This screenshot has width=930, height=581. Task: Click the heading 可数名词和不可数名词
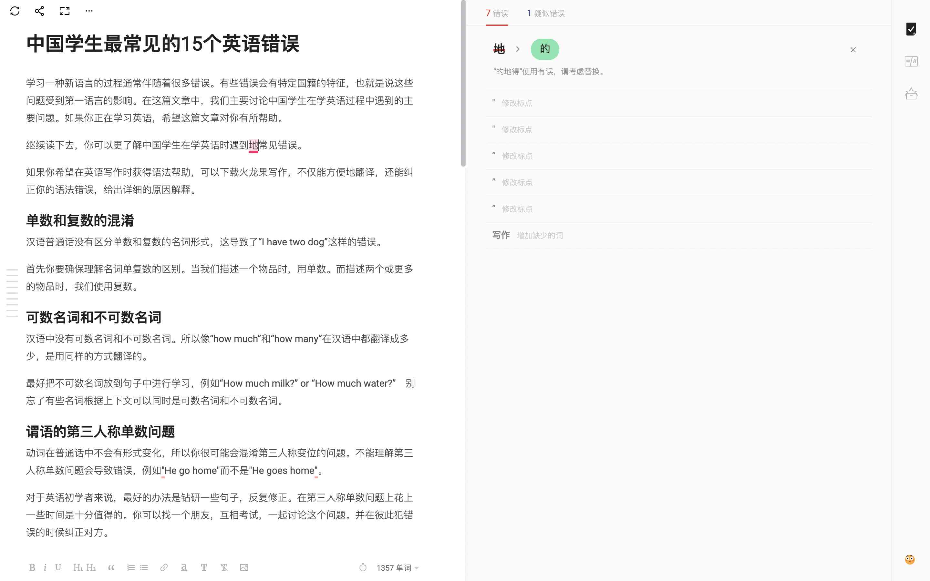coord(93,317)
